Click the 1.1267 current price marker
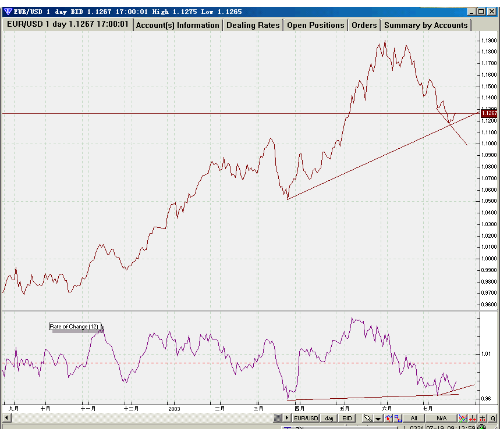Viewport: 500px width, 429px height. pyautogui.click(x=489, y=113)
